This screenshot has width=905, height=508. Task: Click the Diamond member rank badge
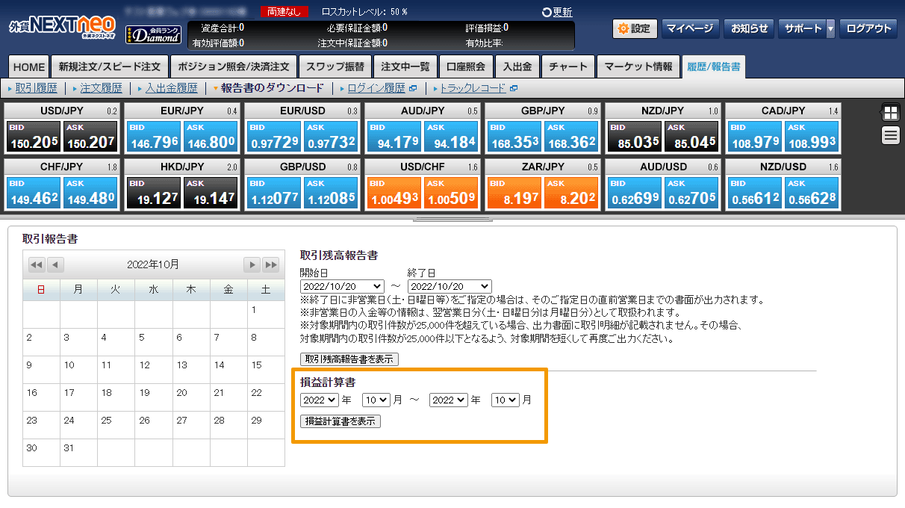(152, 34)
